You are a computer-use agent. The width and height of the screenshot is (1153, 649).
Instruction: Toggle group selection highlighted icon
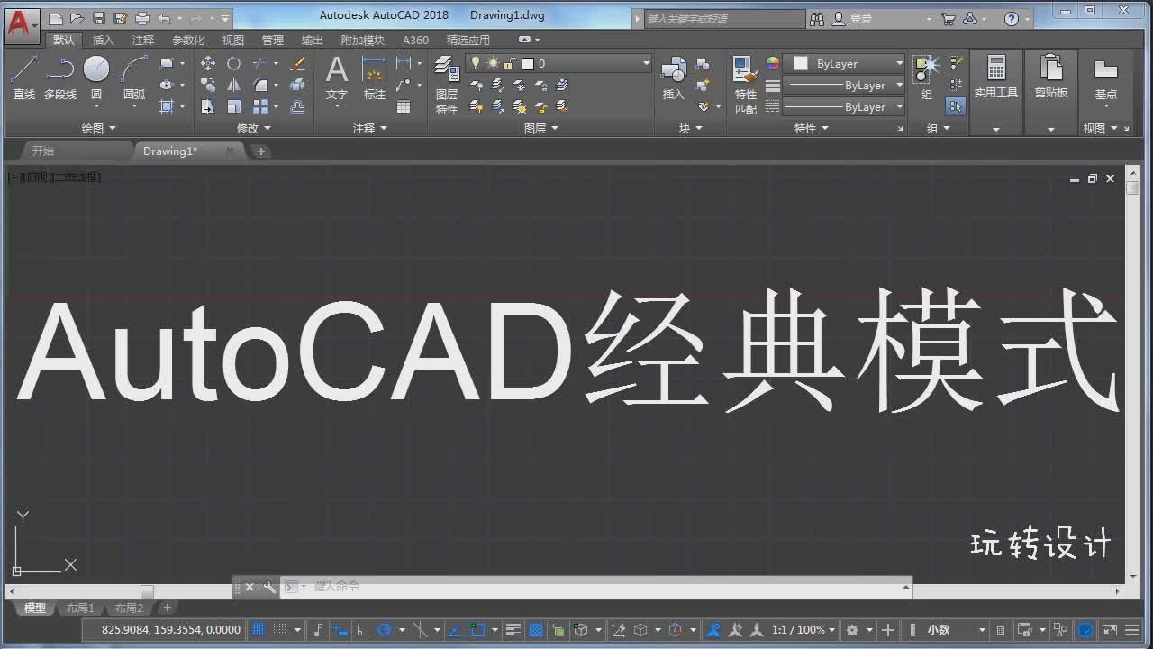(x=956, y=106)
